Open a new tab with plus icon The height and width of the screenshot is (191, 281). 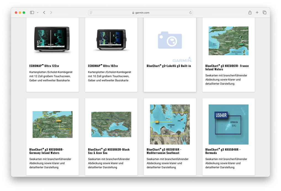(x=257, y=12)
